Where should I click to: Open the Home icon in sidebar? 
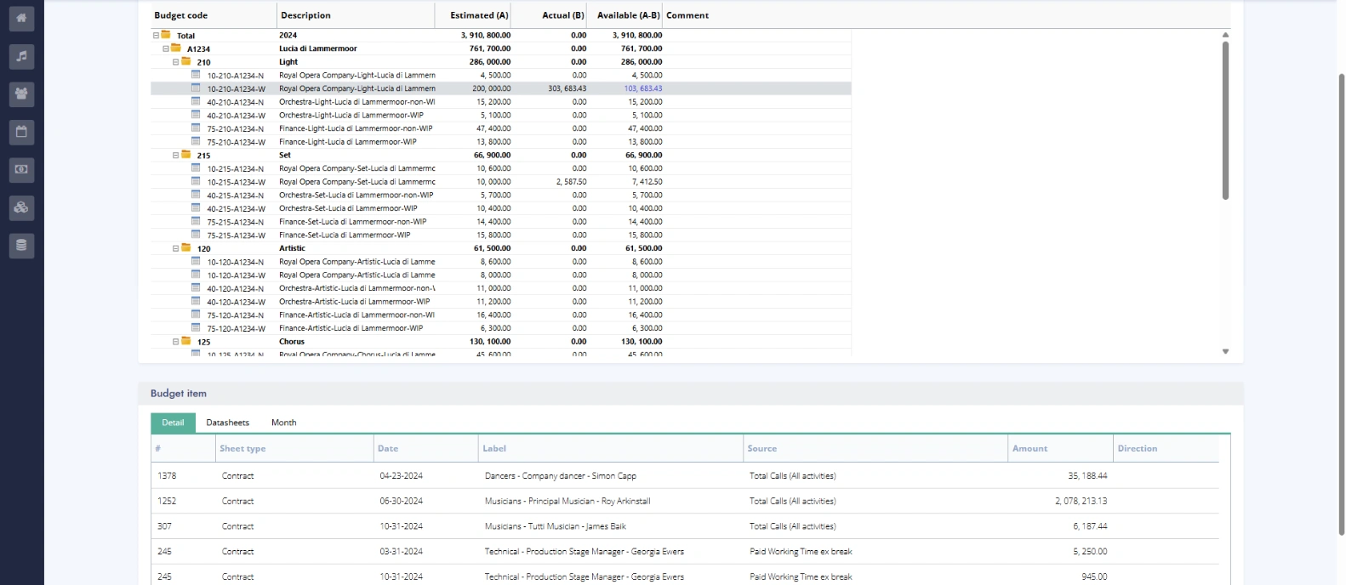(x=21, y=19)
